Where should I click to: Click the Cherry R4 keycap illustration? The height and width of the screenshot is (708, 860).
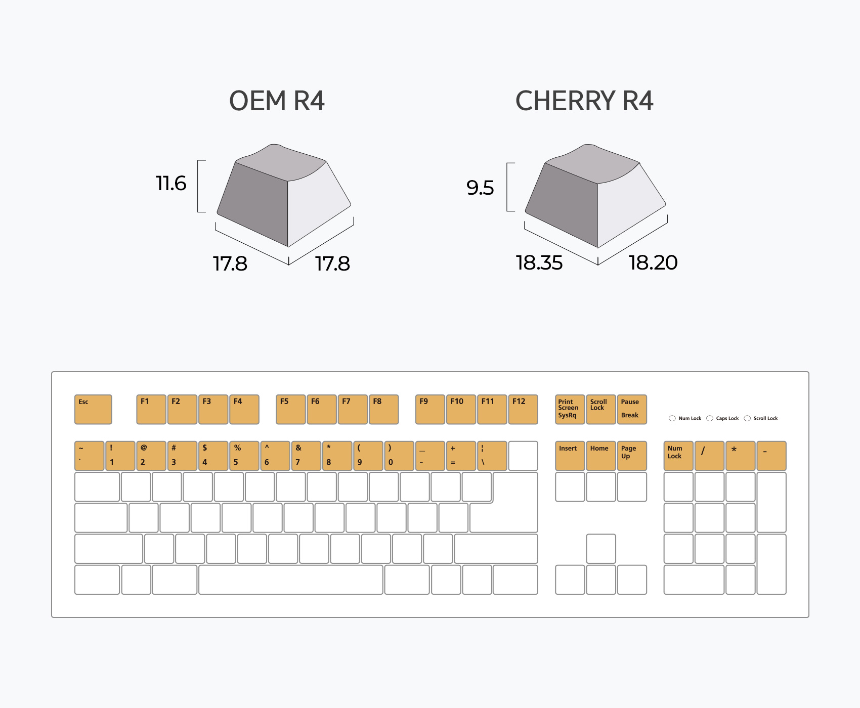595,196
